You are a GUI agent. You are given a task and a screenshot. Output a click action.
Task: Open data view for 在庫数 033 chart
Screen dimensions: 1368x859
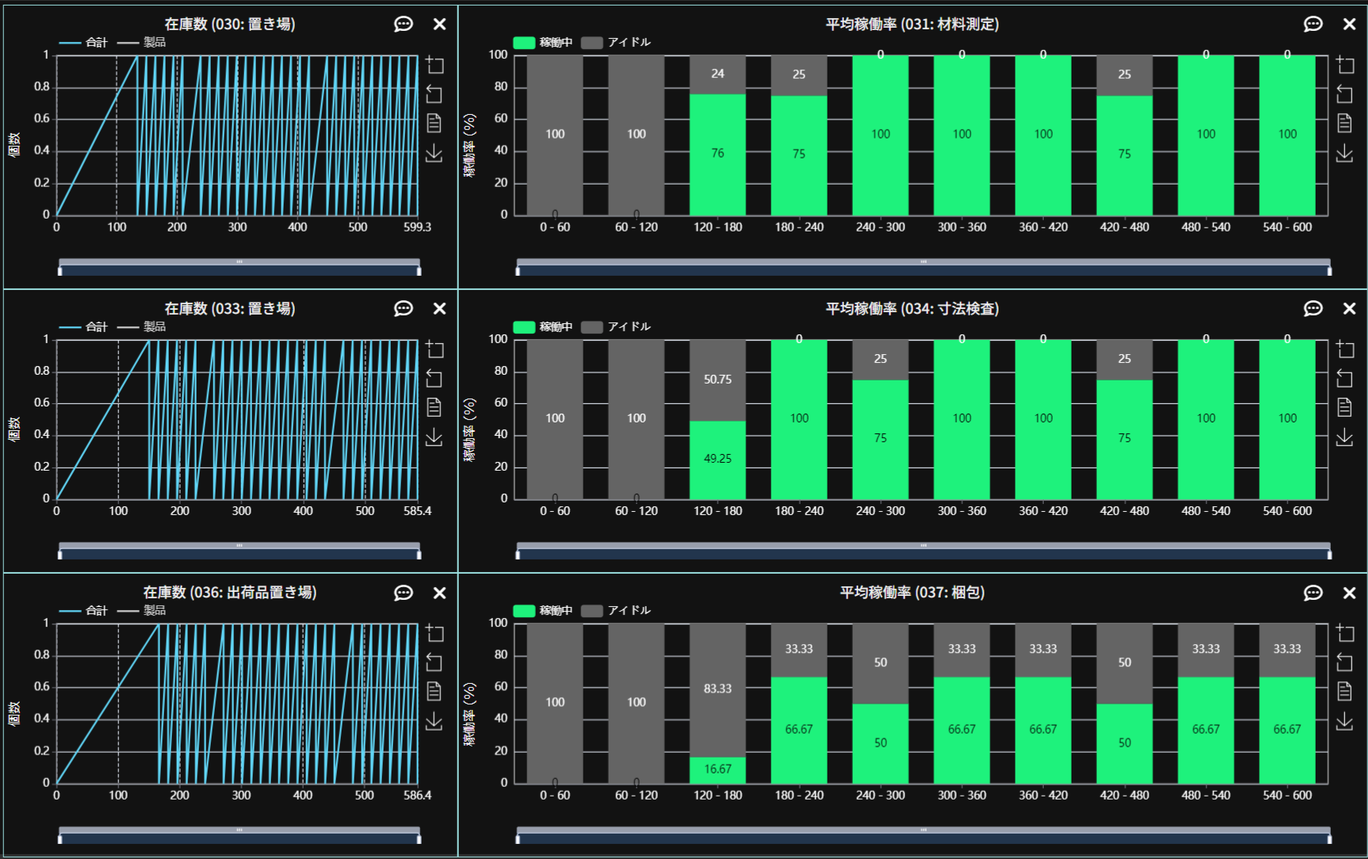click(434, 407)
